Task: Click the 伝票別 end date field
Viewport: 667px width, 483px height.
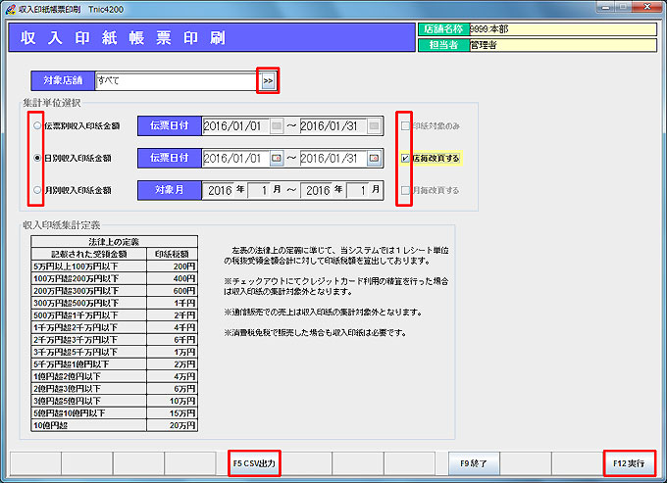Action: (x=333, y=126)
